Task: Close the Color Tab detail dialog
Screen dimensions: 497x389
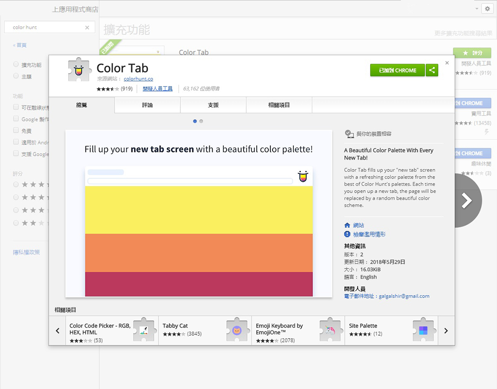Action: pyautogui.click(x=447, y=63)
